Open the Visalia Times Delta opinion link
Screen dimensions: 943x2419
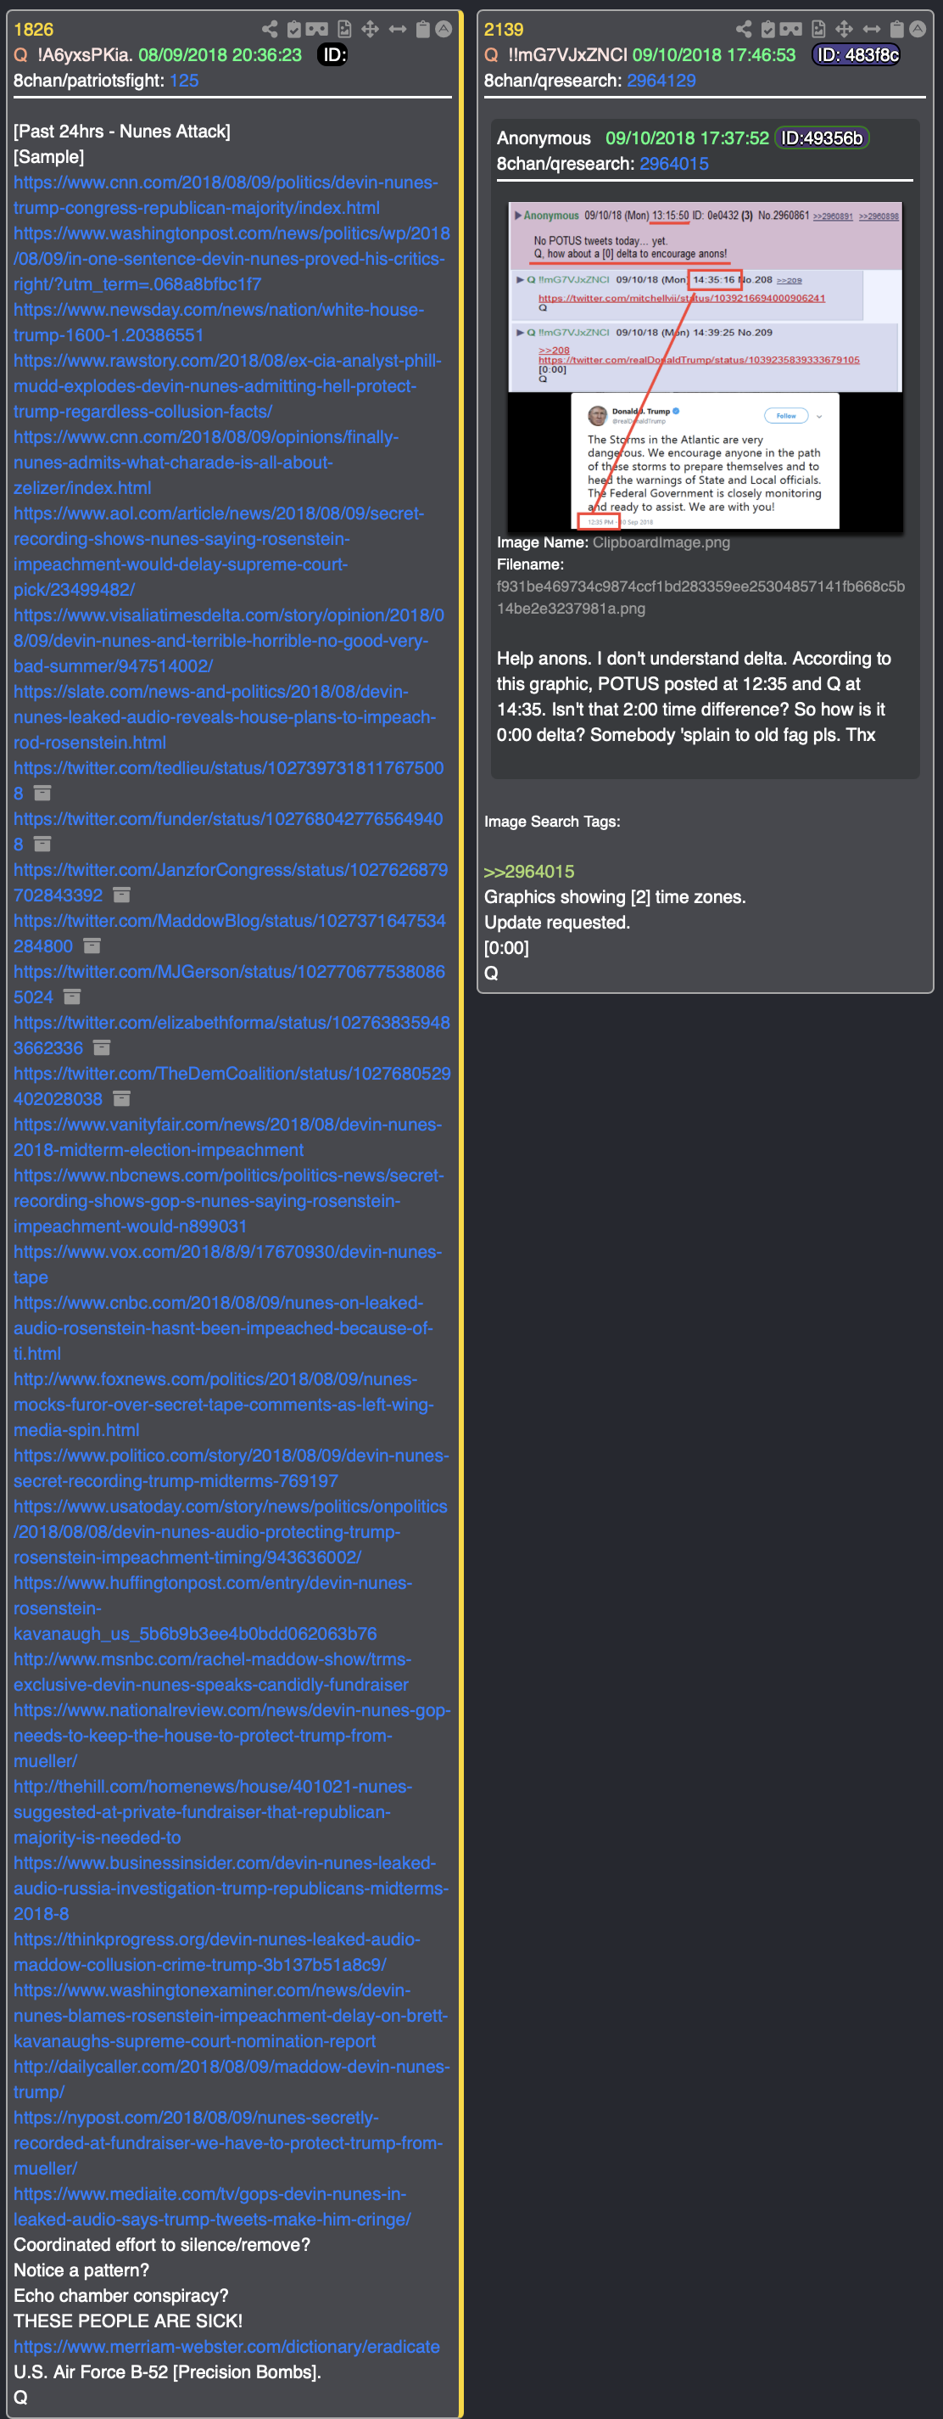click(229, 641)
